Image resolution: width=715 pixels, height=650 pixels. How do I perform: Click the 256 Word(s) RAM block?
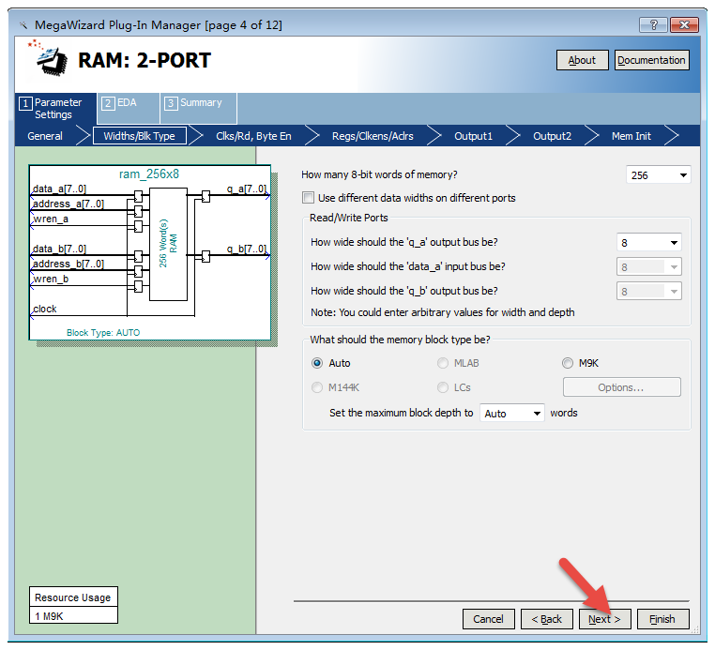tap(168, 244)
